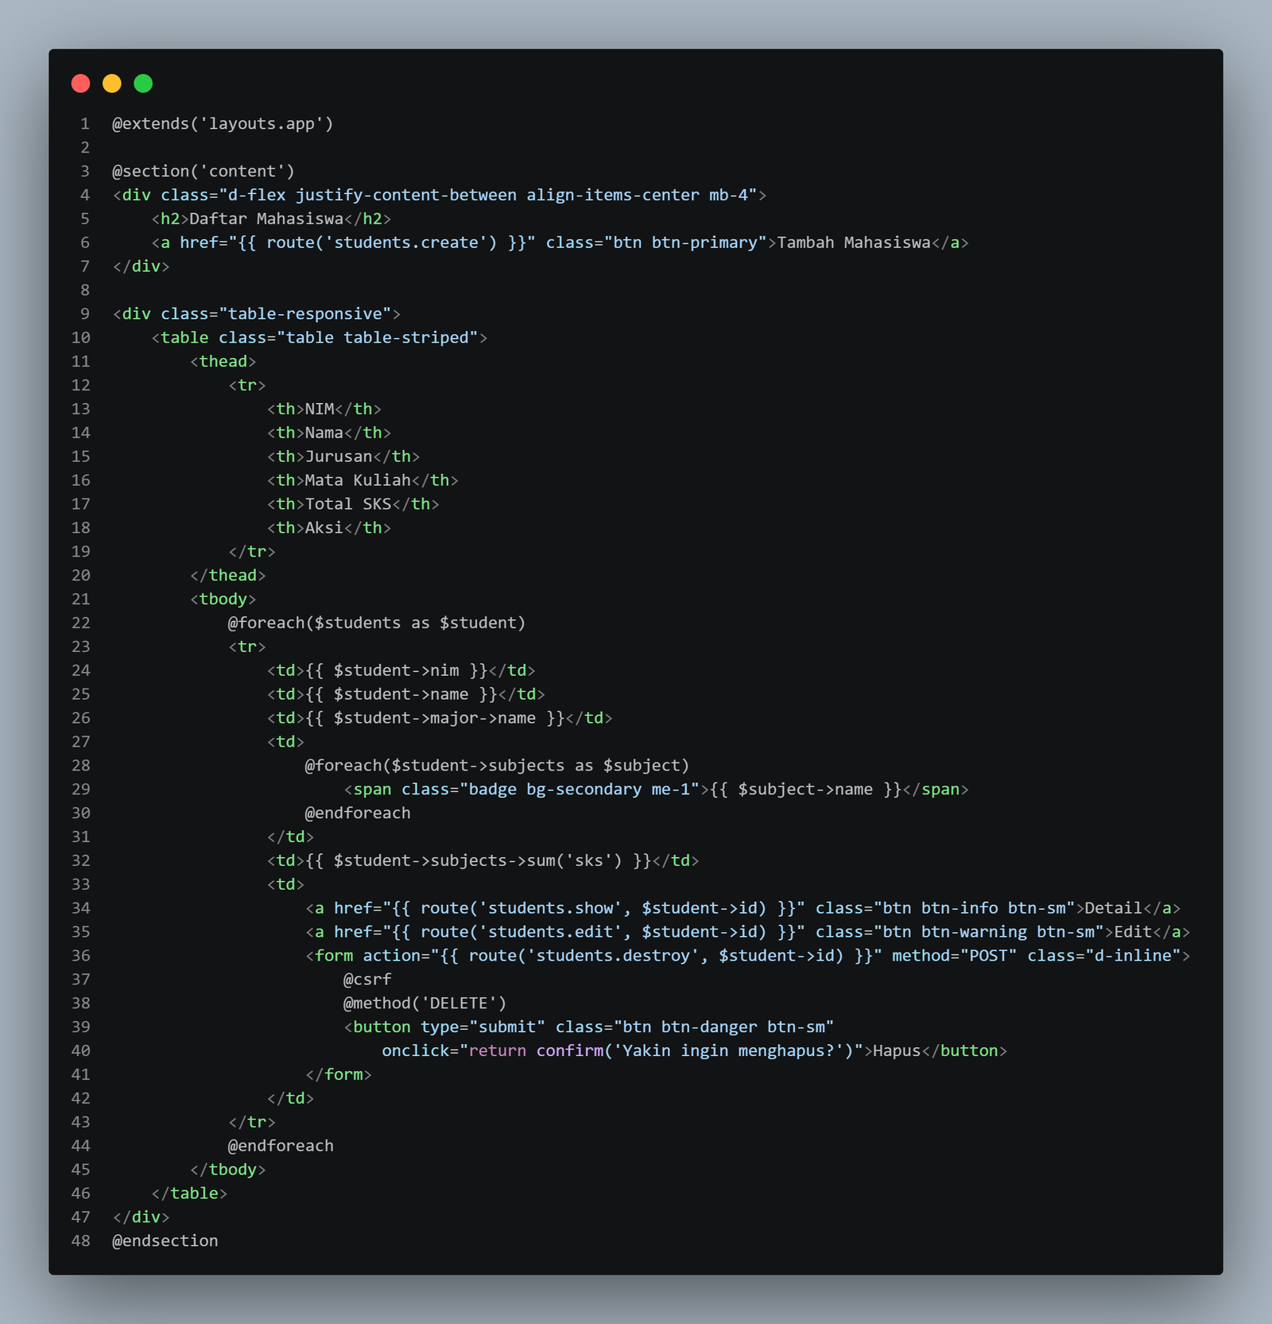1272x1324 pixels.
Task: Click the closing thead tag
Action: [x=228, y=576]
